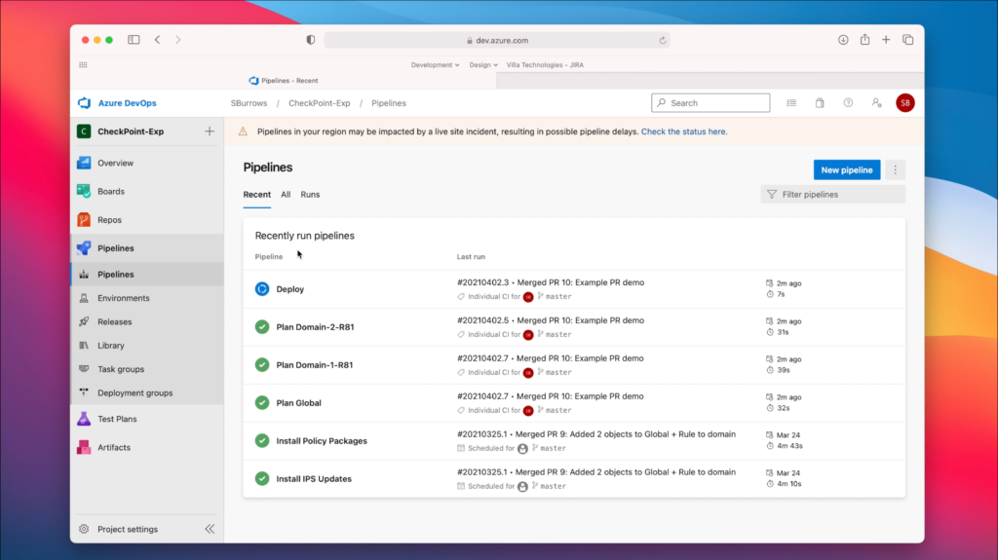Open the work items list icon in header
This screenshot has height=560, width=998.
pyautogui.click(x=791, y=103)
